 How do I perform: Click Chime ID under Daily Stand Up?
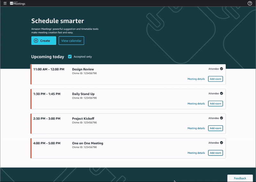(84, 98)
